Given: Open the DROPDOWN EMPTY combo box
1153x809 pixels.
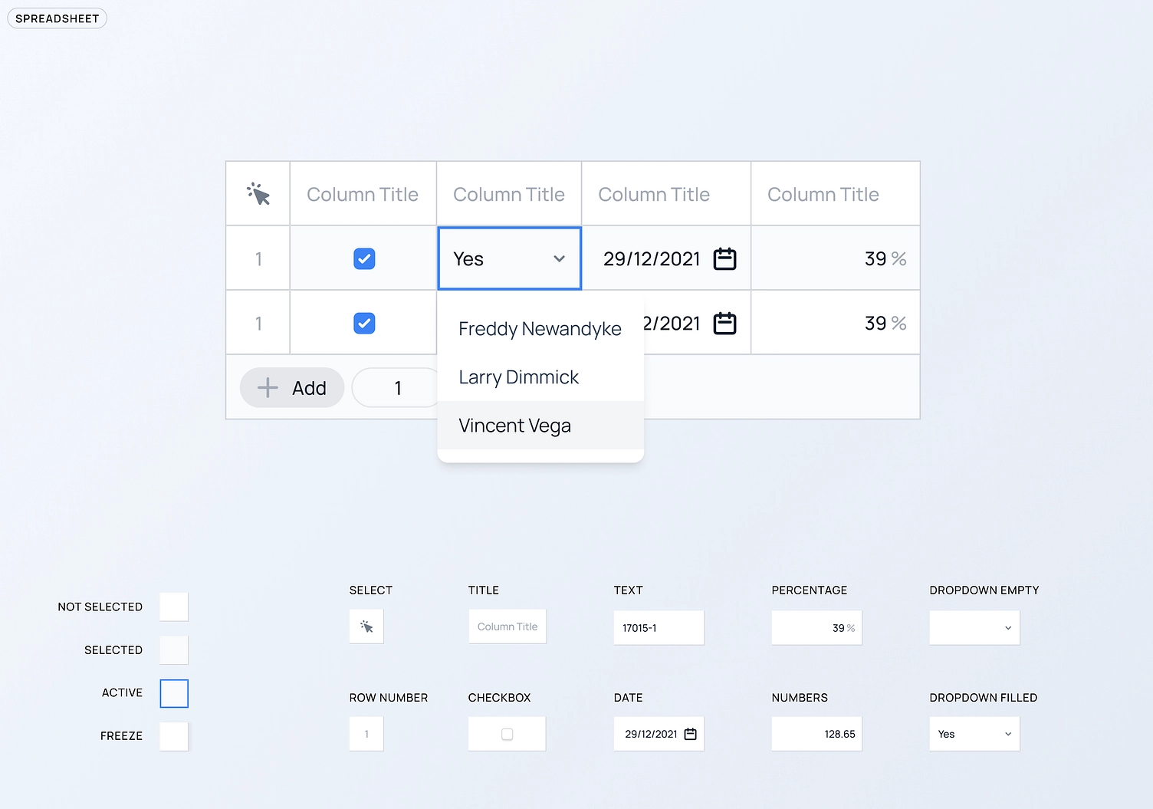Looking at the screenshot, I should point(974,627).
